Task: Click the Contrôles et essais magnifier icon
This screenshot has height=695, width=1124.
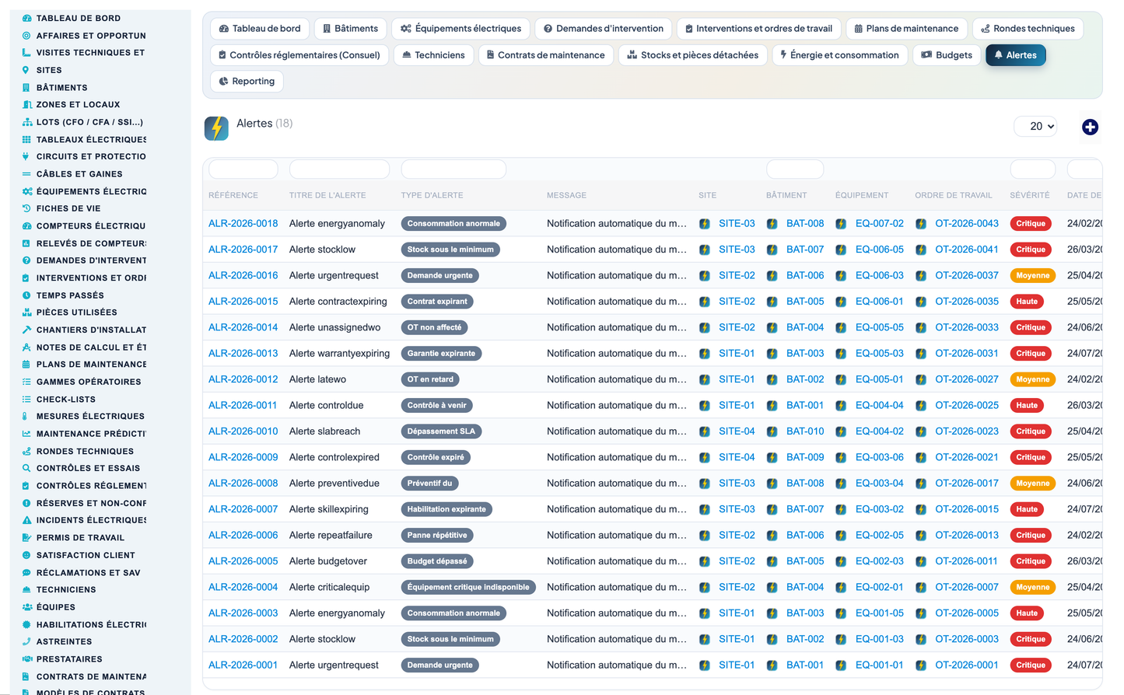Action: coord(26,468)
